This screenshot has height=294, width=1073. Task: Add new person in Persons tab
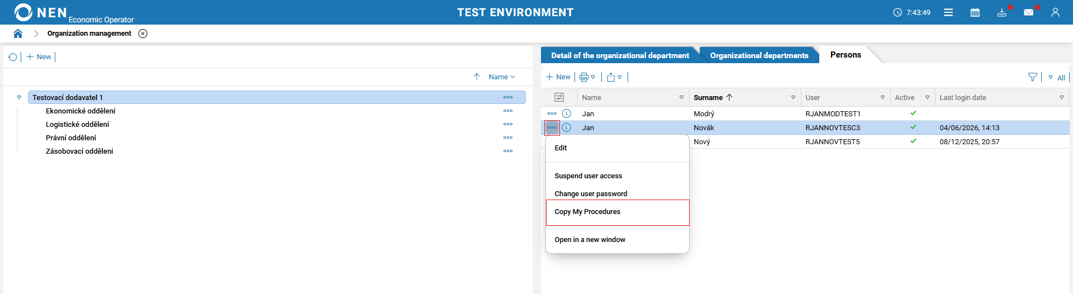coord(558,77)
